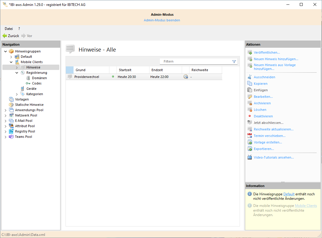Expand the Anwendungs Pool tree node
The height and width of the screenshot is (238, 322).
click(x=6, y=110)
